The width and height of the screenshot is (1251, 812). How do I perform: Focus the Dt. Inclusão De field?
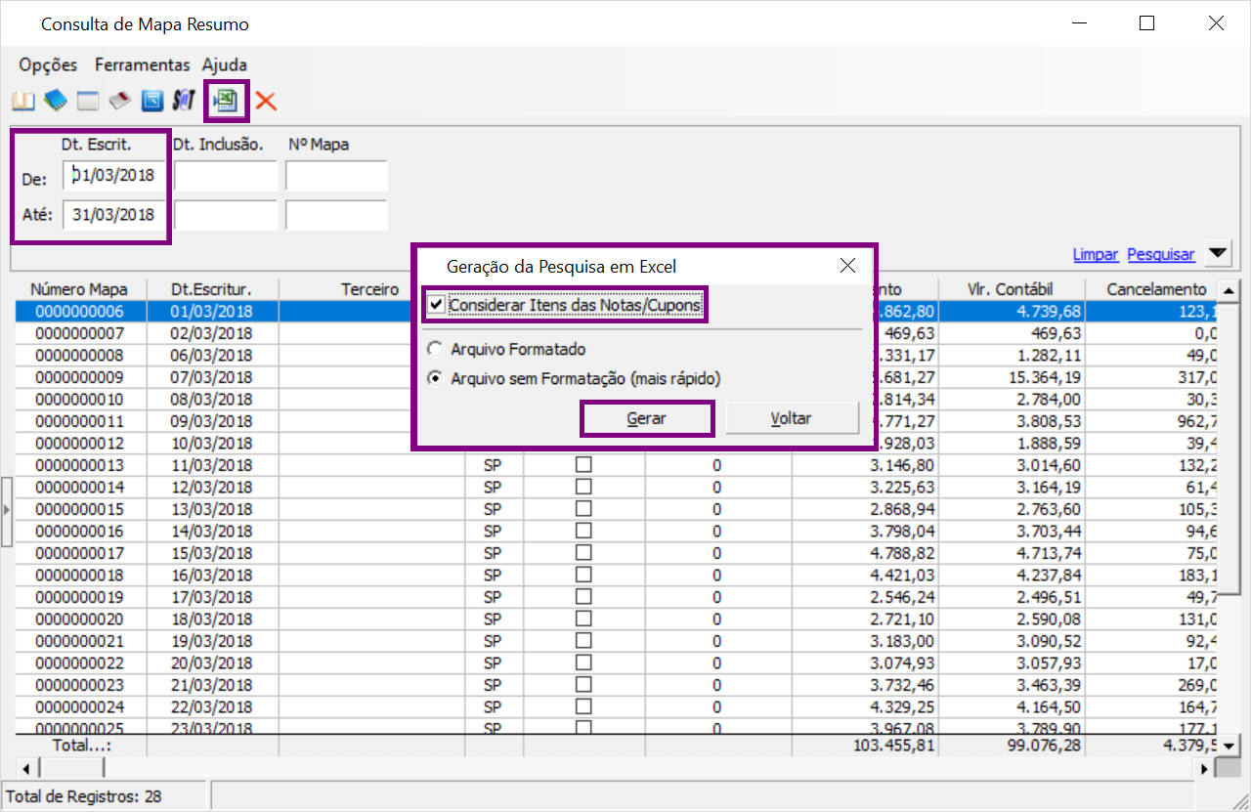point(227,176)
